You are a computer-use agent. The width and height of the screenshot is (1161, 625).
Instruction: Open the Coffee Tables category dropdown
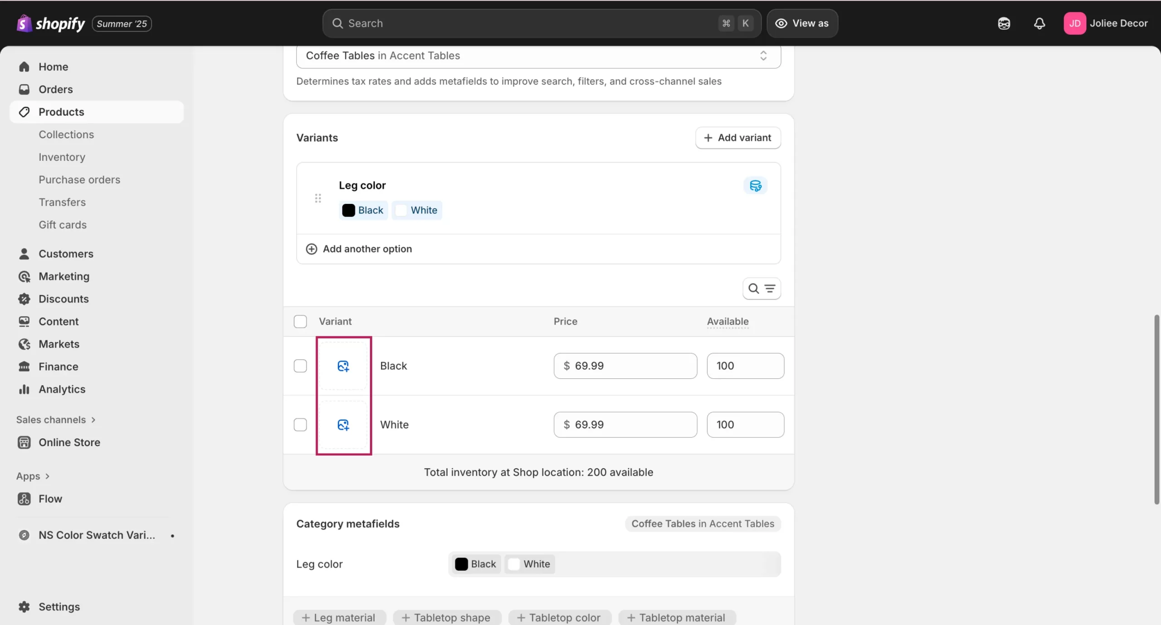[538, 56]
